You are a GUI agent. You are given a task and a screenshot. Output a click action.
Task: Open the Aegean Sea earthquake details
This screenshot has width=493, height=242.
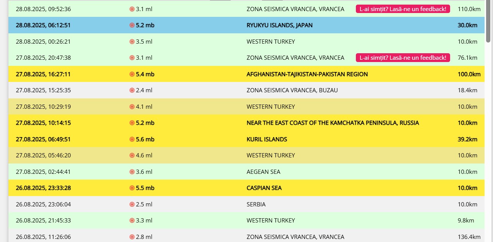point(263,172)
